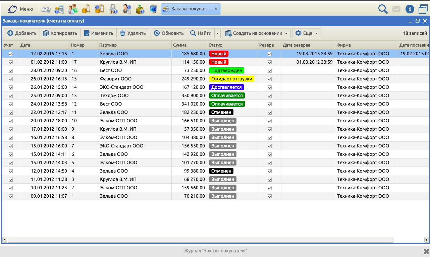This screenshot has width=430, height=257.
Task: Open the cascading windows list icon
Action: tap(423, 9)
